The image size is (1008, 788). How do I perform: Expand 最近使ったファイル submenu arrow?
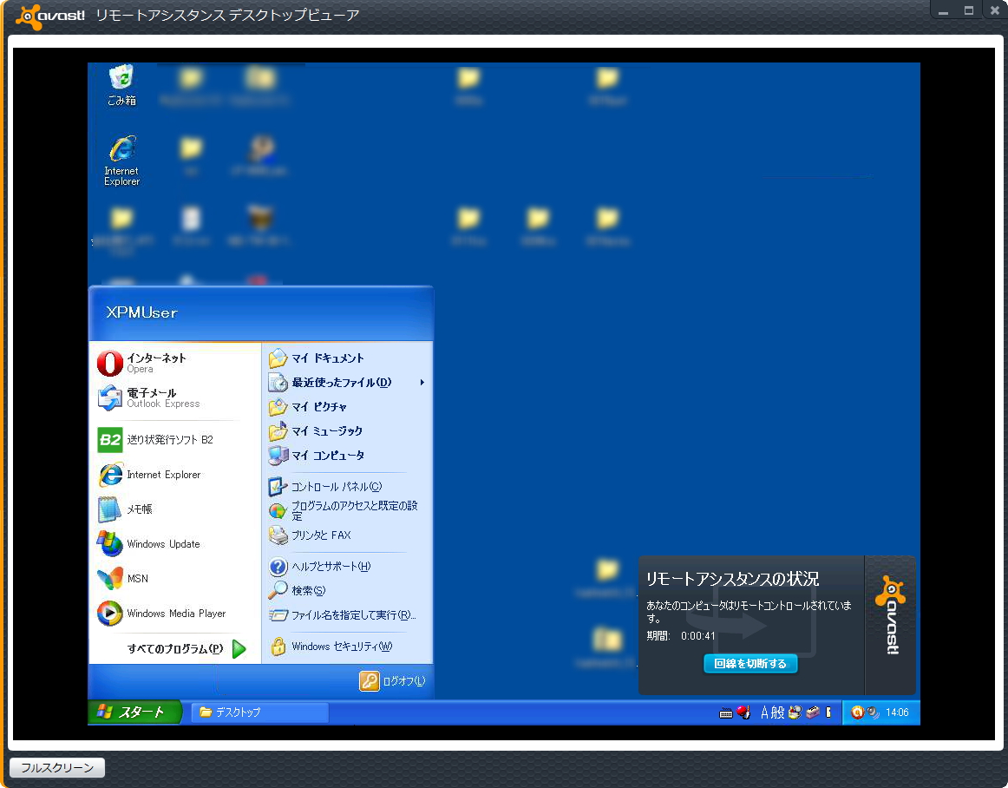click(422, 383)
